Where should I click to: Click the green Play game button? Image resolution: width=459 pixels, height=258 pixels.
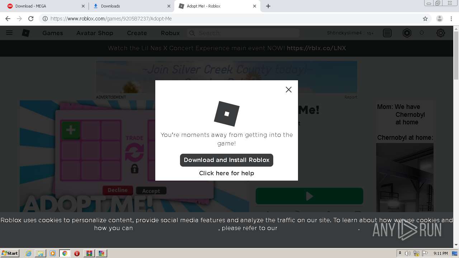309,196
